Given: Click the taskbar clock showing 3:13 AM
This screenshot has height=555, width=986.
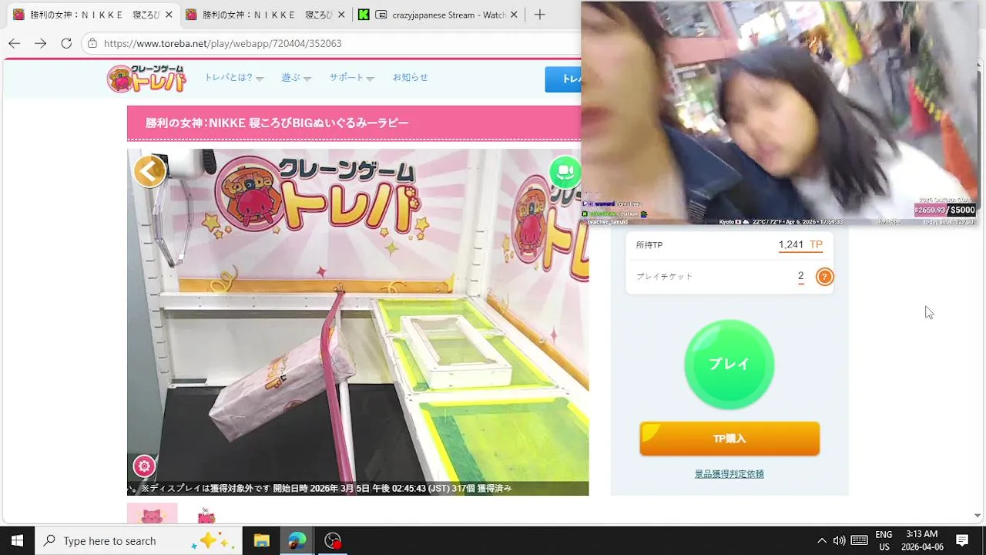Looking at the screenshot, I should [921, 540].
